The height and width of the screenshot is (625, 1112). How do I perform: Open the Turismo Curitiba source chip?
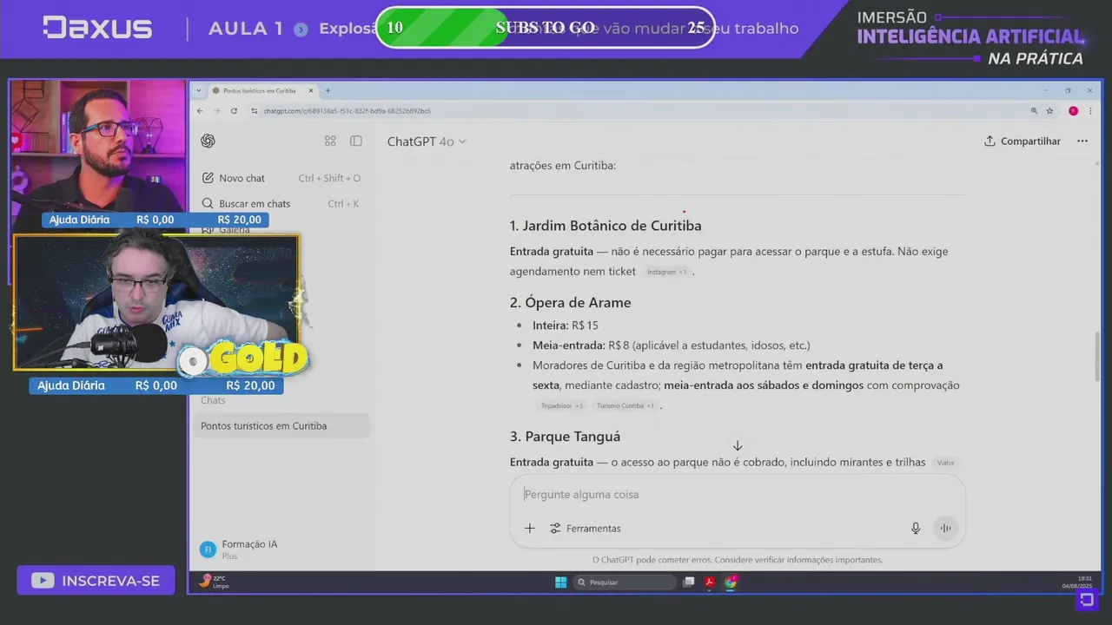625,405
